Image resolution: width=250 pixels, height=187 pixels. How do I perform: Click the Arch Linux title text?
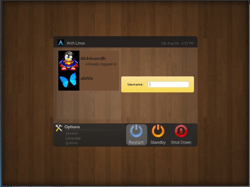(x=76, y=43)
